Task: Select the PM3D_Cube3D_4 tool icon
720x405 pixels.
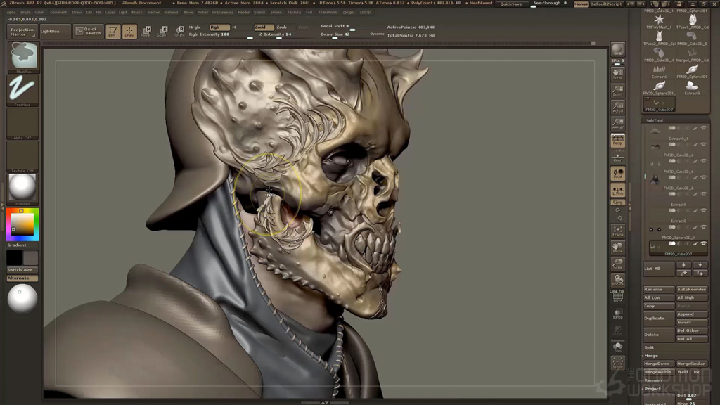Action: click(659, 53)
